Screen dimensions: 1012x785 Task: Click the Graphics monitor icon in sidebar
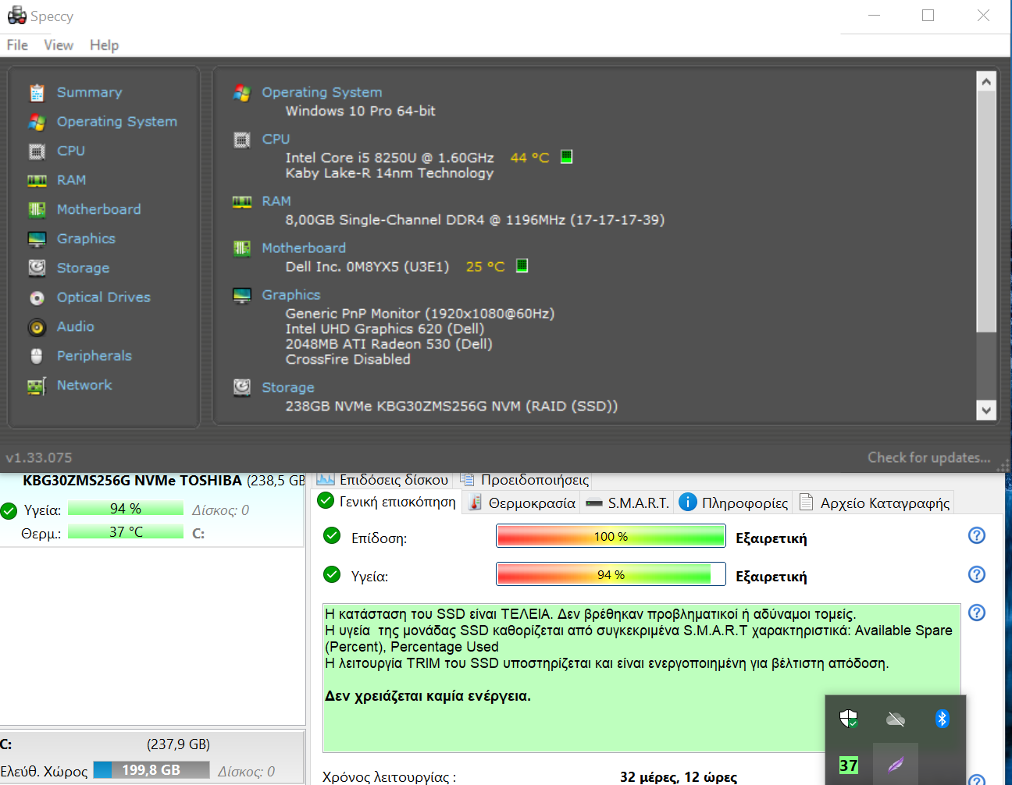[x=37, y=239]
